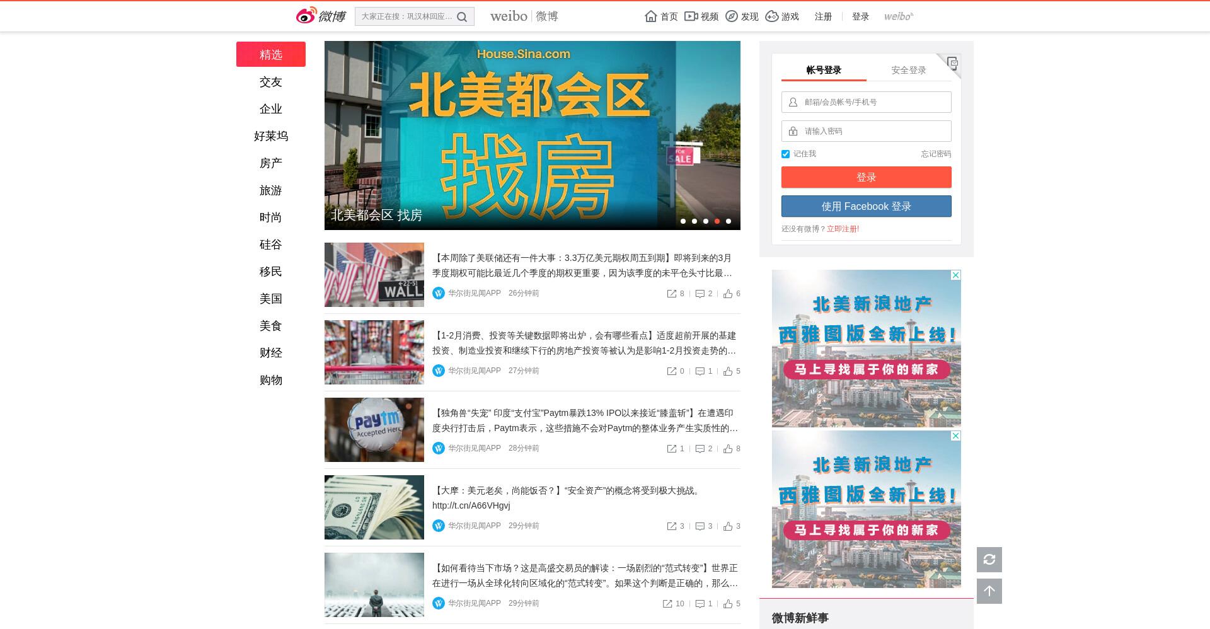The height and width of the screenshot is (629, 1210).
Task: Open 首页 home in top navigation
Action: tap(661, 16)
